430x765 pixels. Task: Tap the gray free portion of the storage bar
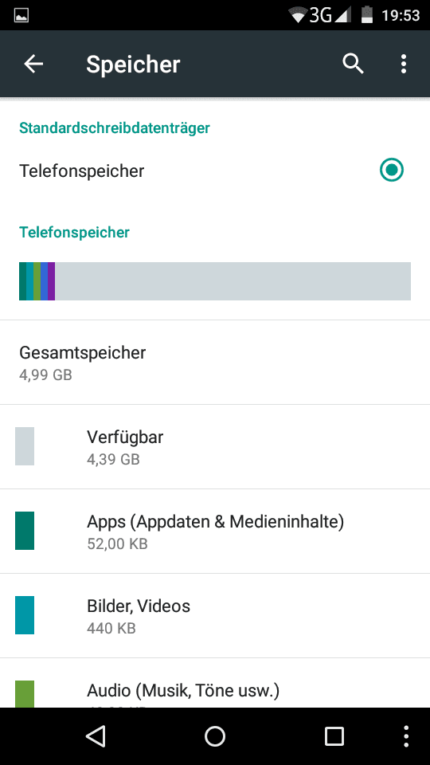tap(233, 281)
